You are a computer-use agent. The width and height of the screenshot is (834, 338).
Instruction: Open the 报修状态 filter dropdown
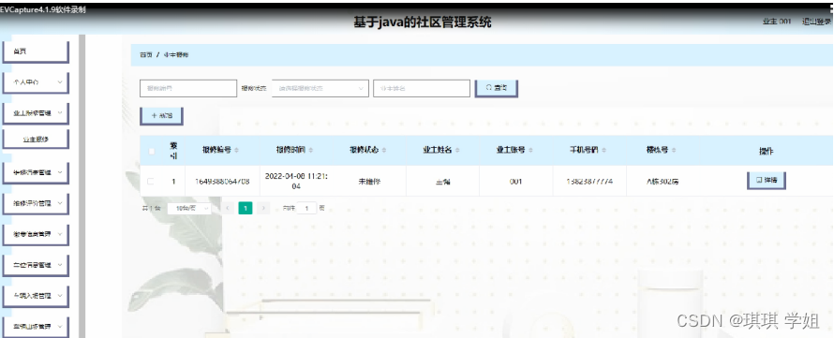coord(320,88)
